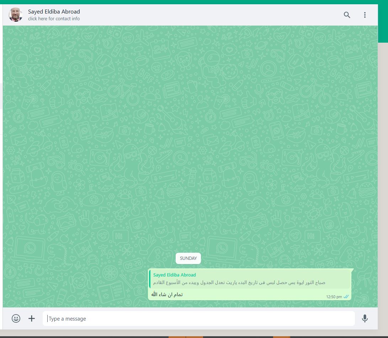388x338 pixels.
Task: Open Sayed Eldiba Abroad profile photo
Action: tap(16, 15)
